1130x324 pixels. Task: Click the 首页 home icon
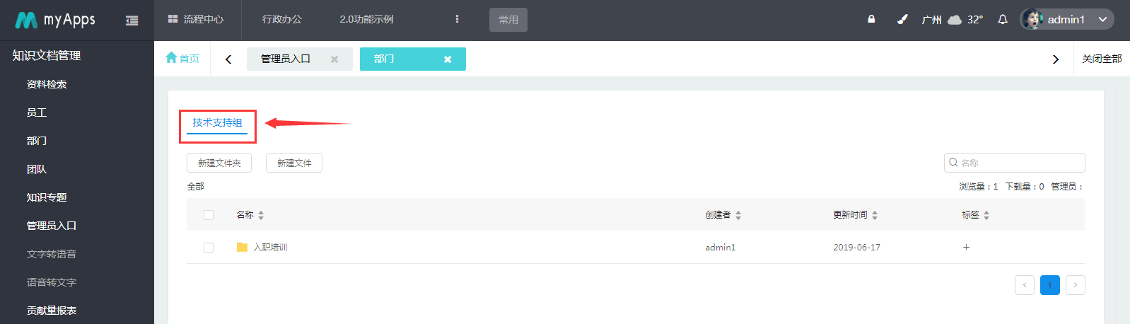pyautogui.click(x=171, y=58)
